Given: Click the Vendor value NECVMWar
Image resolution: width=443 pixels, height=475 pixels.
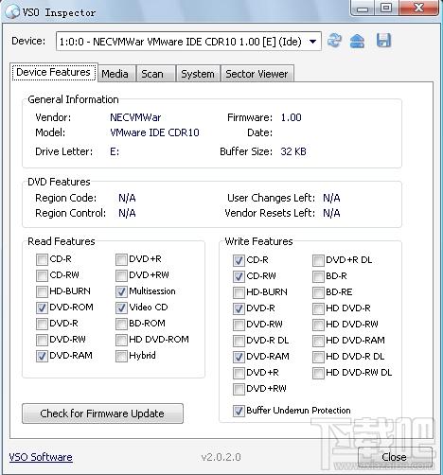Looking at the screenshot, I should [135, 117].
